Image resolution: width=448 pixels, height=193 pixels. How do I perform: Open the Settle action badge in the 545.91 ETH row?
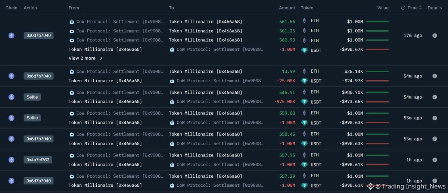point(32,97)
